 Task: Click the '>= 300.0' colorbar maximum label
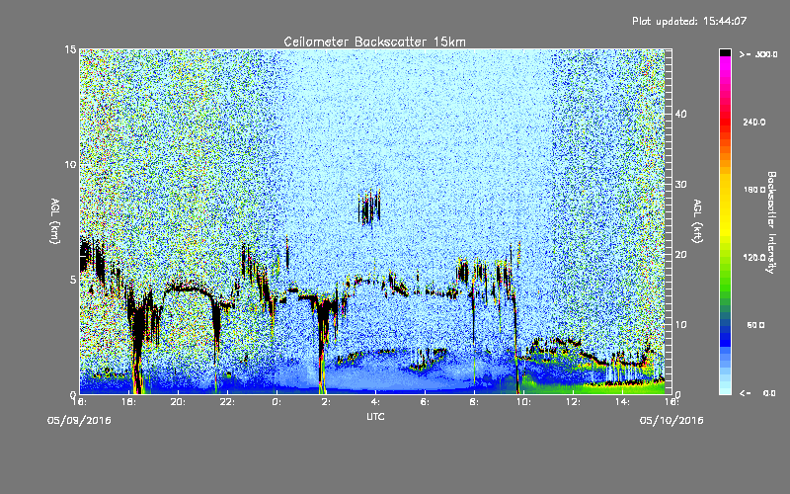point(758,54)
